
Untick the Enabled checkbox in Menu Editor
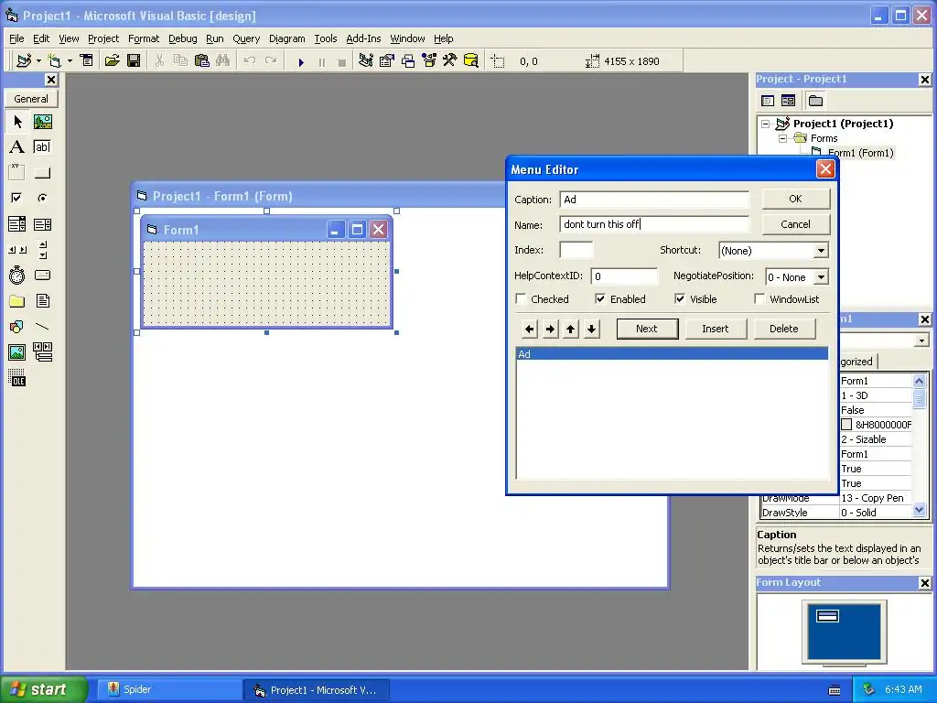tap(600, 299)
